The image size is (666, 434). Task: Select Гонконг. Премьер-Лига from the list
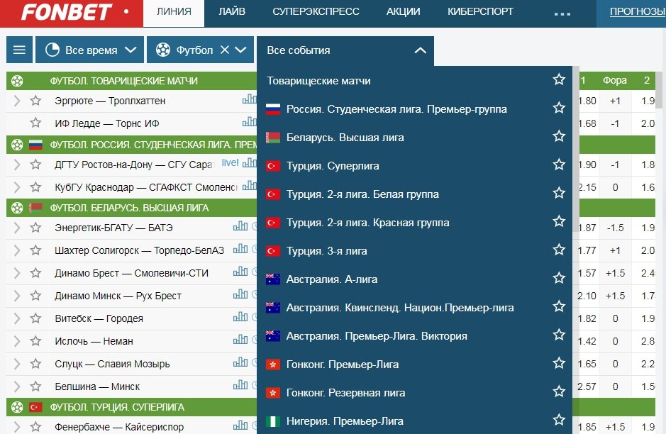coord(343,365)
